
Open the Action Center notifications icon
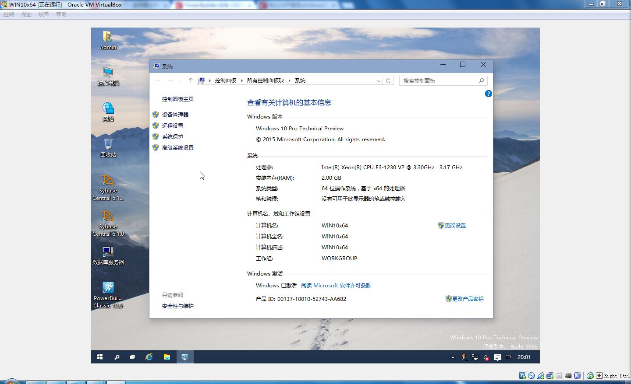tap(497, 357)
